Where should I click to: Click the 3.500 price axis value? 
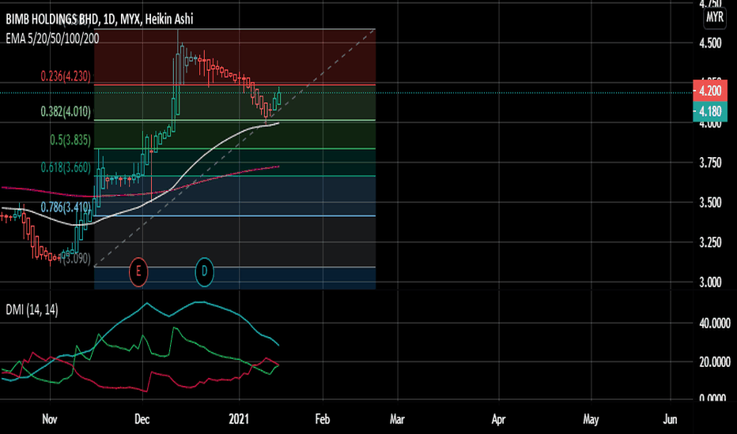point(710,203)
